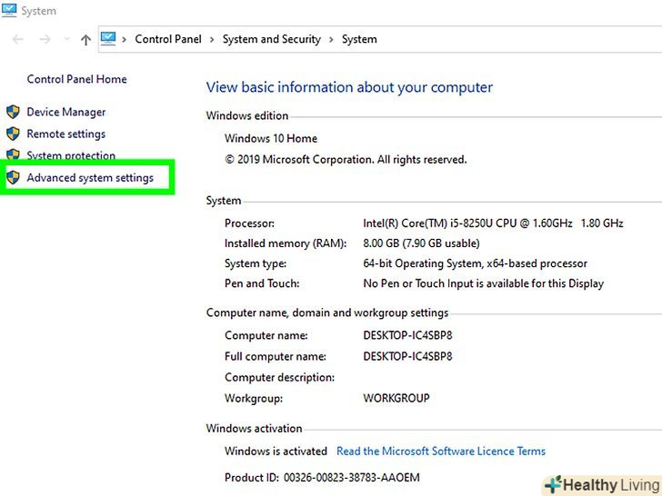Image resolution: width=662 pixels, height=496 pixels.
Task: Click 'View basic information about your computer' heading
Action: [349, 87]
